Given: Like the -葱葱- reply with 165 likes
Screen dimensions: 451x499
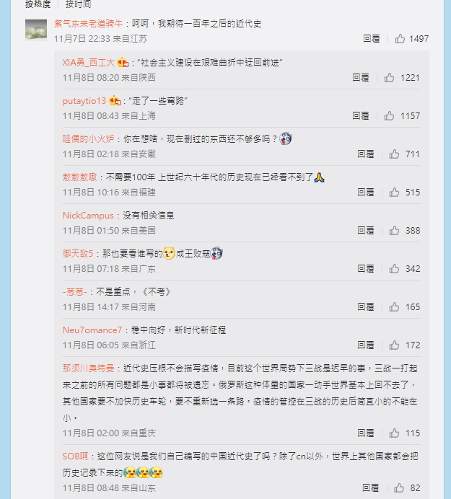Looking at the screenshot, I should click(x=394, y=306).
